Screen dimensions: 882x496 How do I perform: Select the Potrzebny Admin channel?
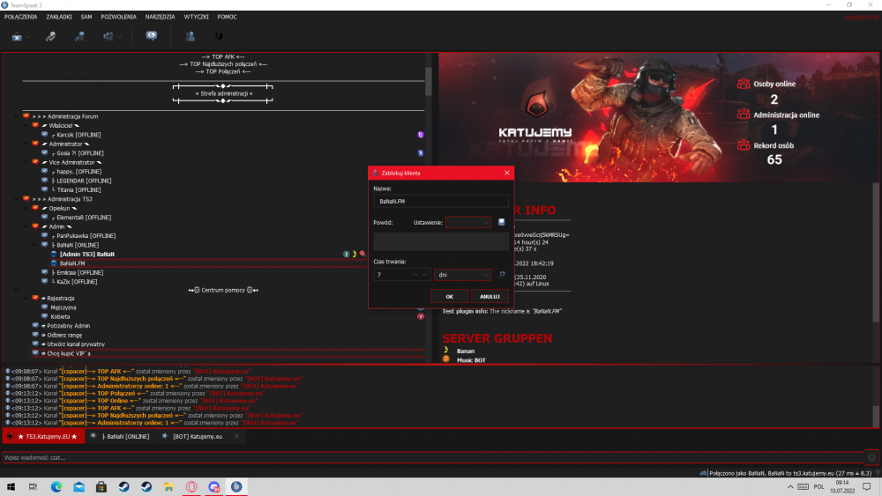68,326
